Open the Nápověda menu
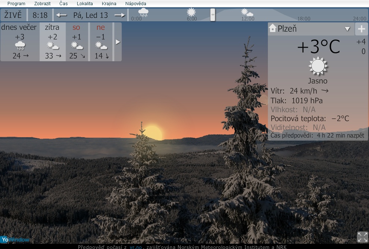369x249 pixels. [136, 4]
